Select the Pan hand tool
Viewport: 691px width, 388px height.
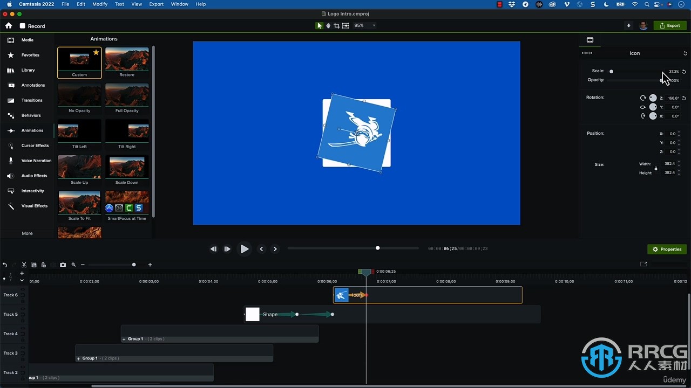point(328,25)
